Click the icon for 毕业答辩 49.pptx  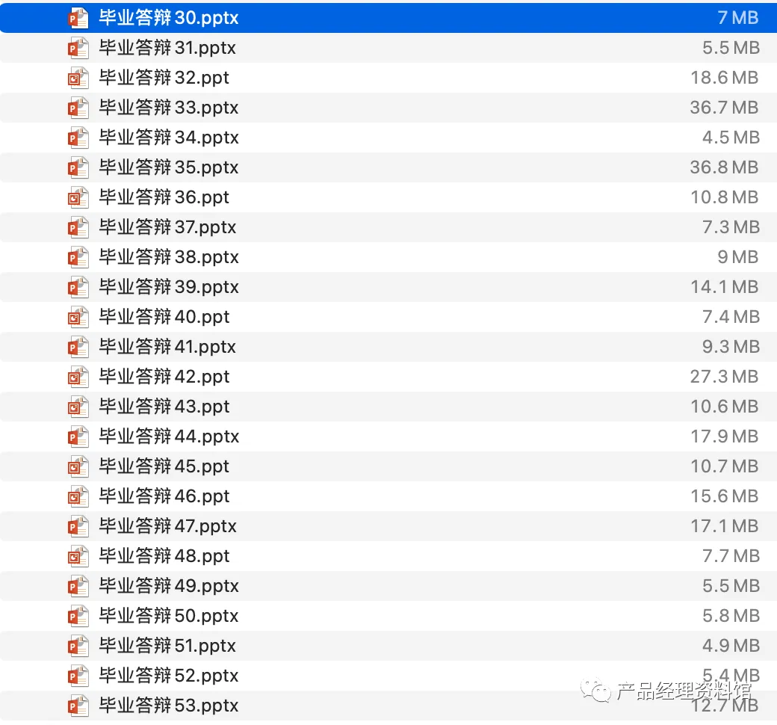(78, 586)
